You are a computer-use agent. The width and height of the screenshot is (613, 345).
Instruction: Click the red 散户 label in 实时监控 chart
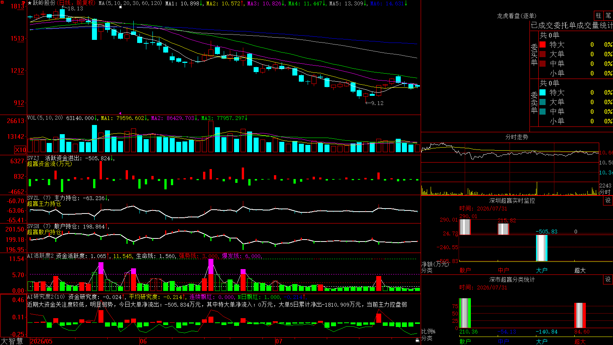pos(465,270)
